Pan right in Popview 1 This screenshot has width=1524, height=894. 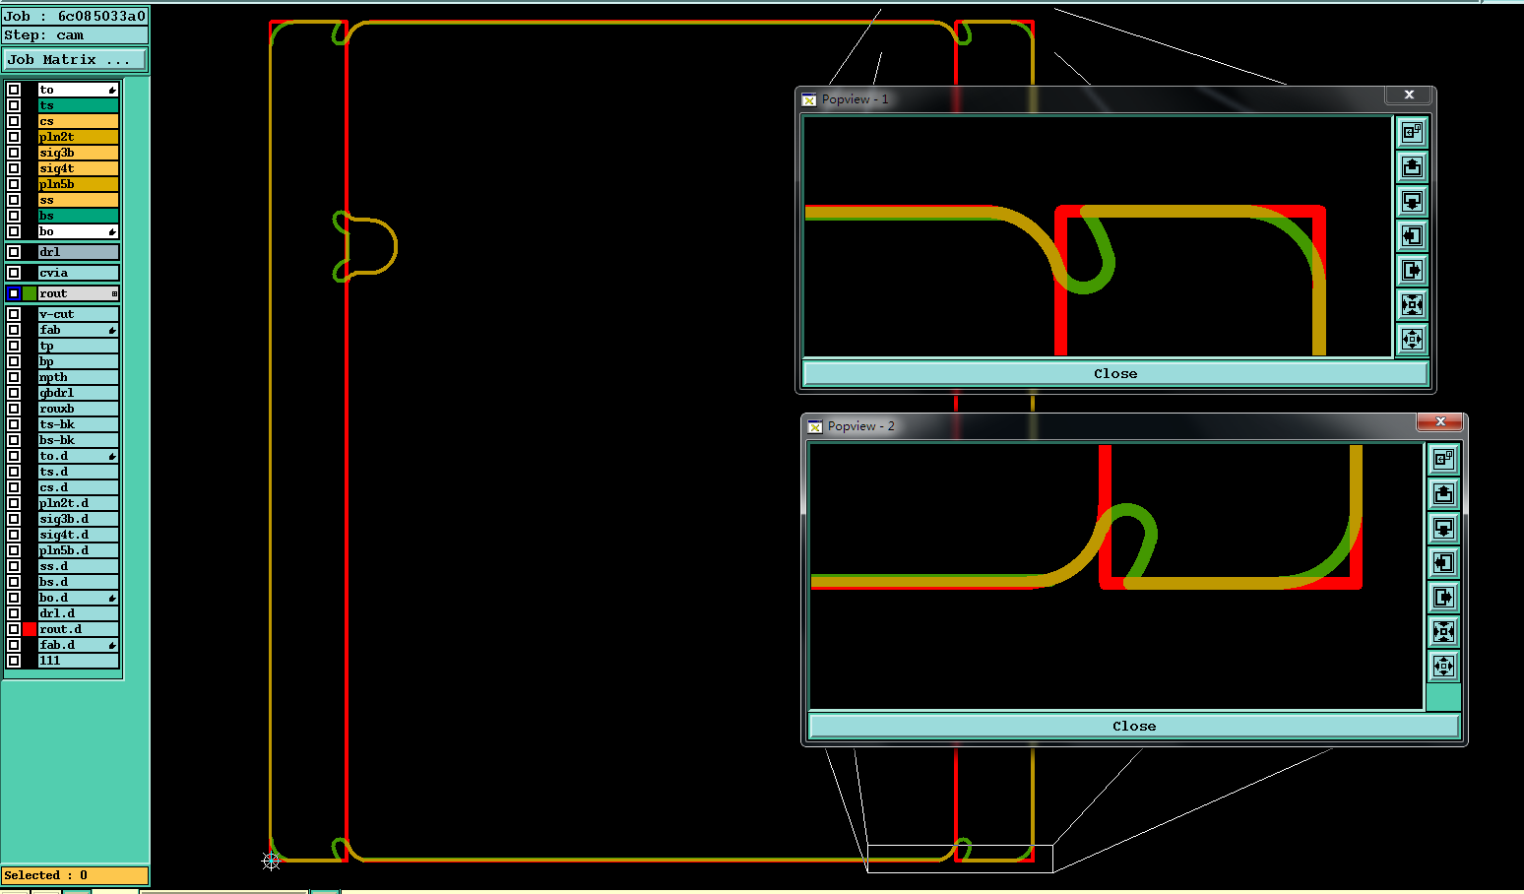tap(1412, 270)
